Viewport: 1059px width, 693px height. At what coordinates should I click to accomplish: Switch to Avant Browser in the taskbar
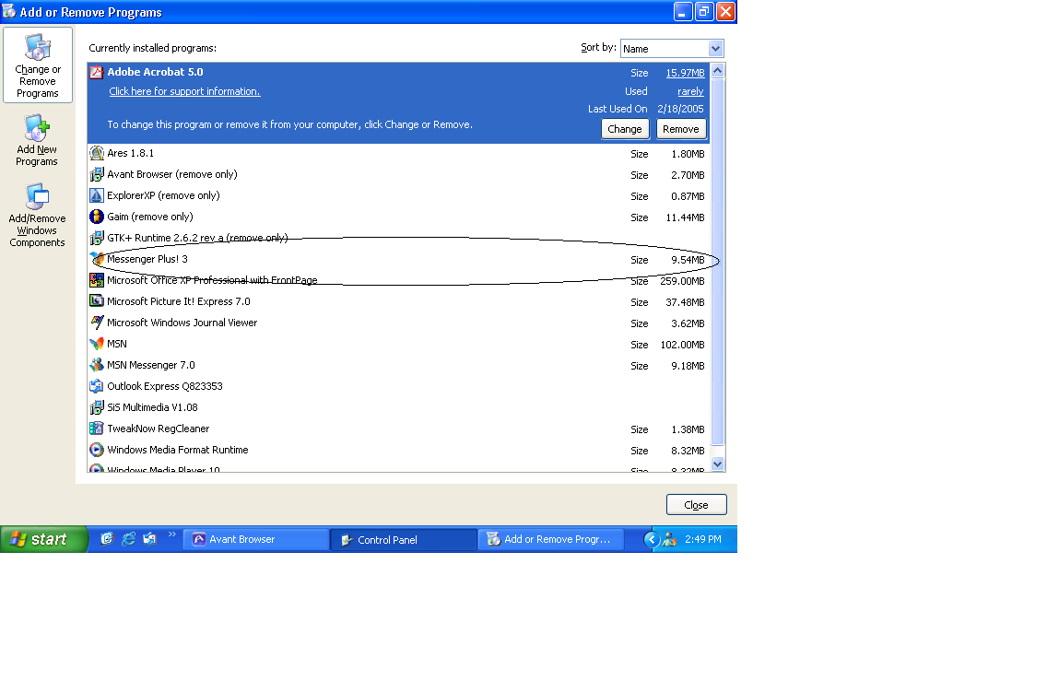[x=256, y=540]
